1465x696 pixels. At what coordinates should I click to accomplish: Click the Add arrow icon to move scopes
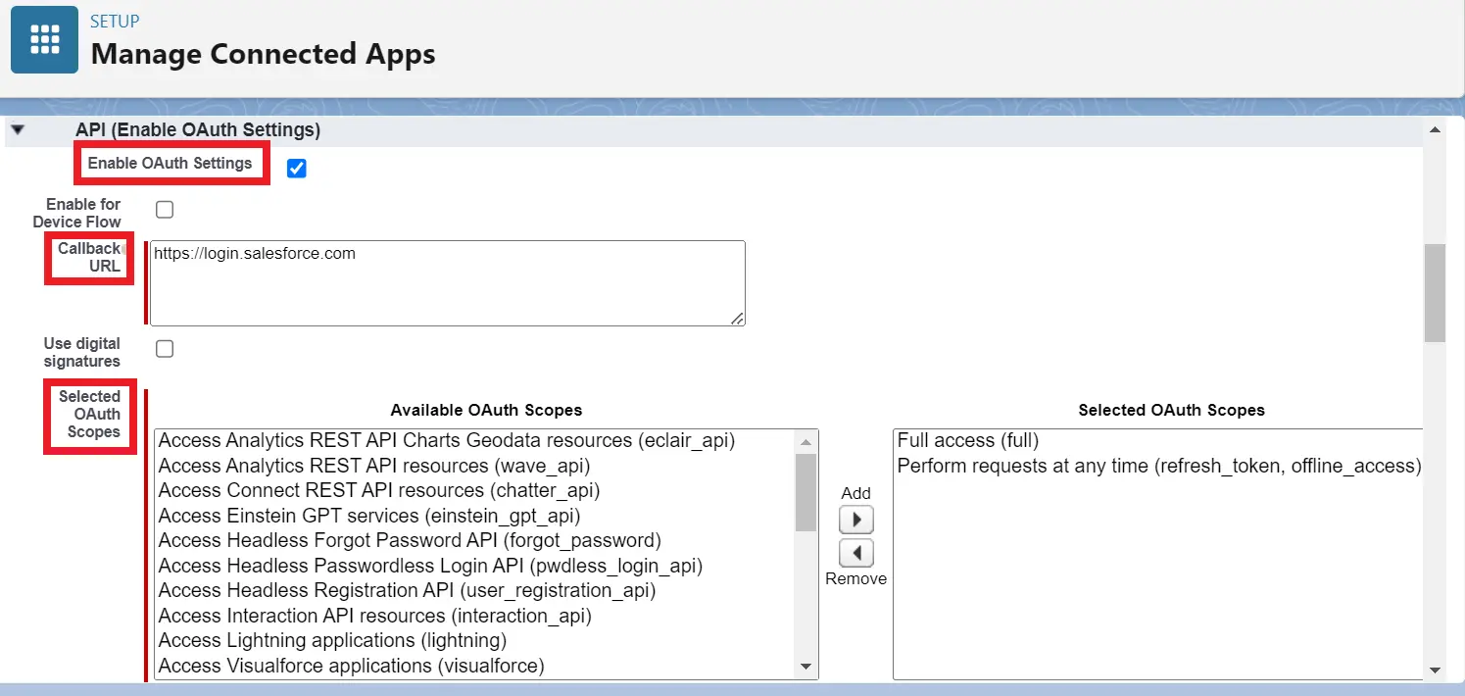[855, 519]
